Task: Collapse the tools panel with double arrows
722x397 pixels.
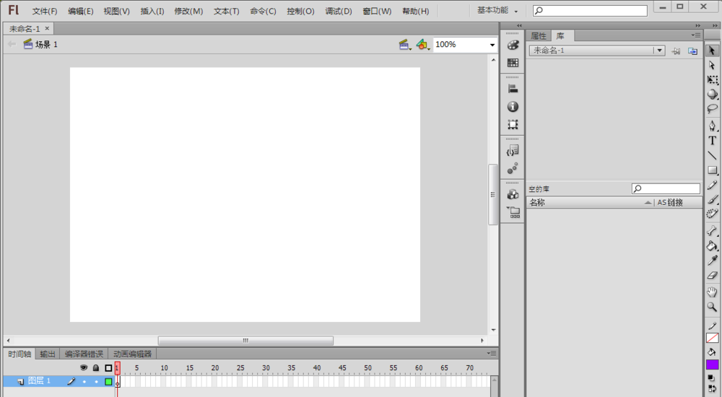Action: tap(715, 26)
